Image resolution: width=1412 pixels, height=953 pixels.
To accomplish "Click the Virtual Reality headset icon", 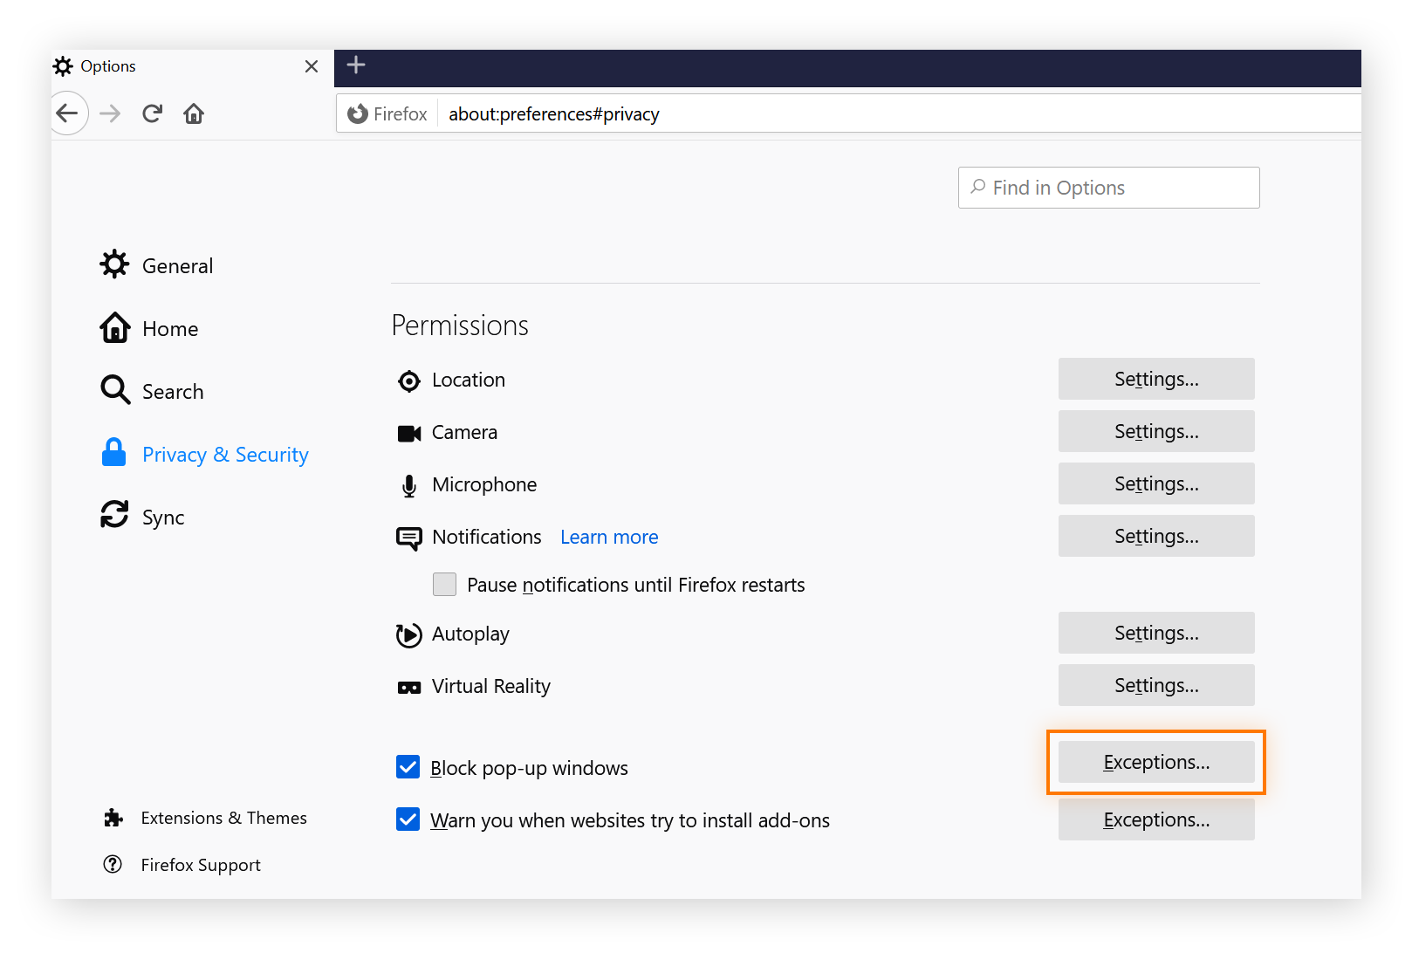I will [x=409, y=688].
